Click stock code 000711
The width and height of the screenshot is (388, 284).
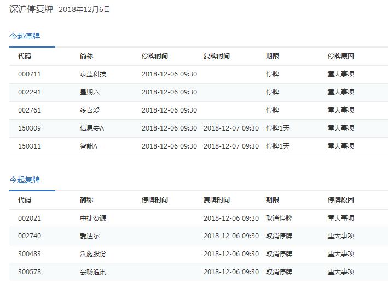tap(30, 74)
